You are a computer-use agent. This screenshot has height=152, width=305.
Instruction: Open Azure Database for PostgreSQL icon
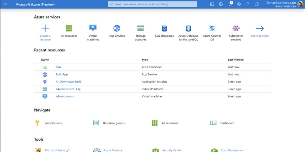(x=188, y=28)
